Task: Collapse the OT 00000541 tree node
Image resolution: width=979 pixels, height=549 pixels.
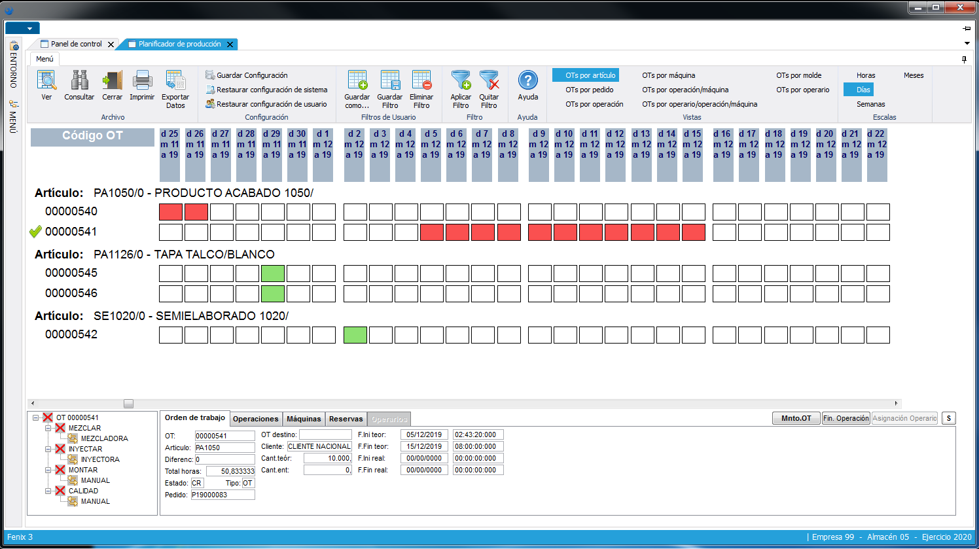Action: [36, 417]
